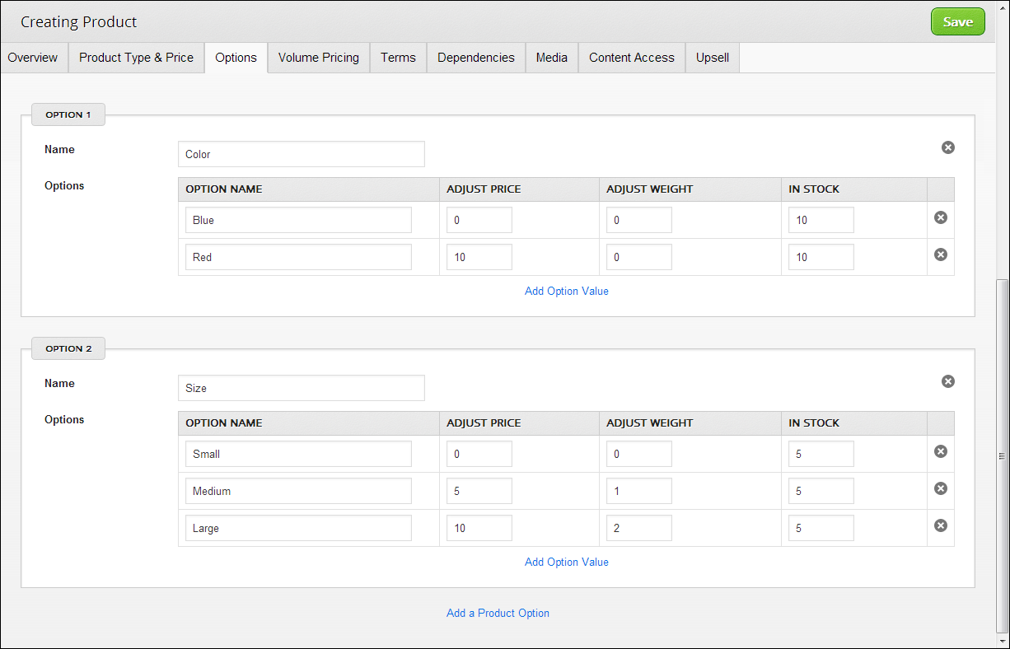Image resolution: width=1010 pixels, height=649 pixels.
Task: Focus the Color name field
Action: coord(302,154)
